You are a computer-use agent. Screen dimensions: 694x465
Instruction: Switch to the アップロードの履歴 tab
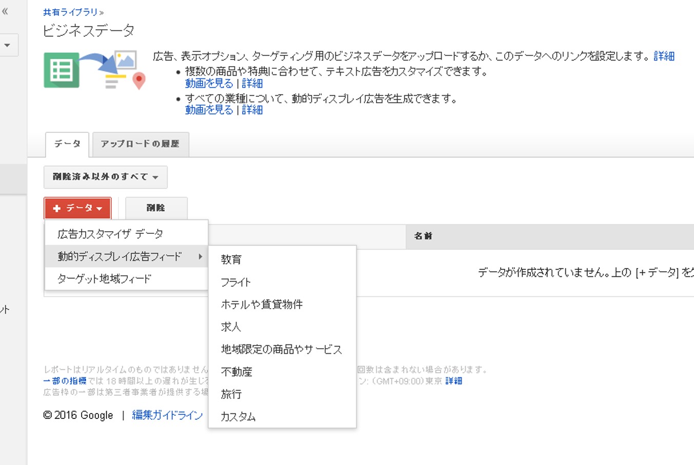click(x=141, y=144)
